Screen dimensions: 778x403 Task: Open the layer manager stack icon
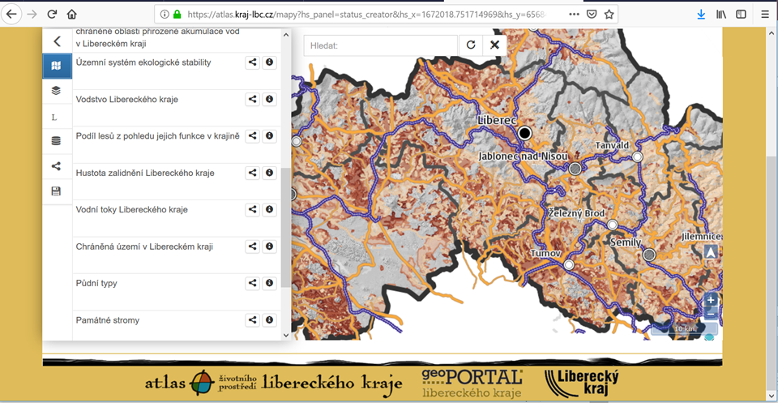(56, 90)
